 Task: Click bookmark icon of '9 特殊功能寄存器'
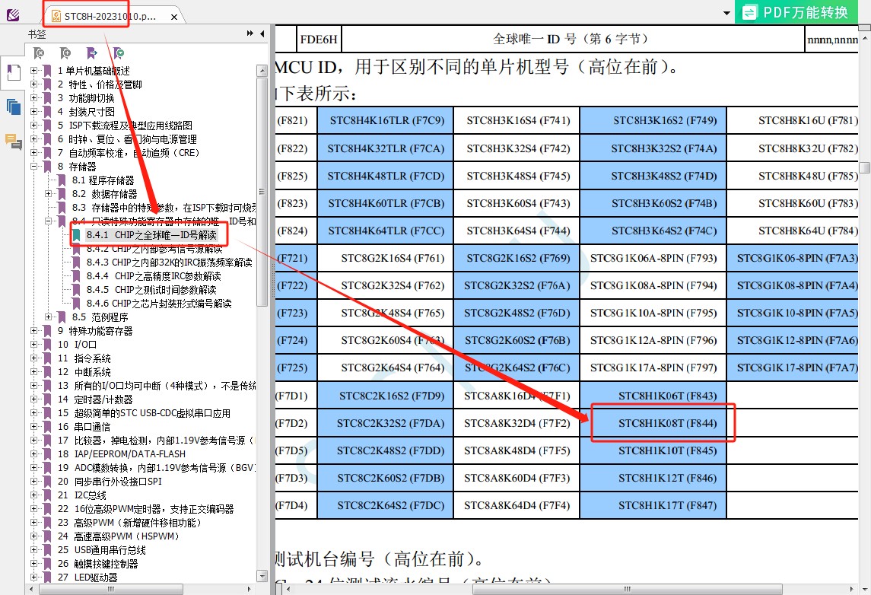click(48, 331)
